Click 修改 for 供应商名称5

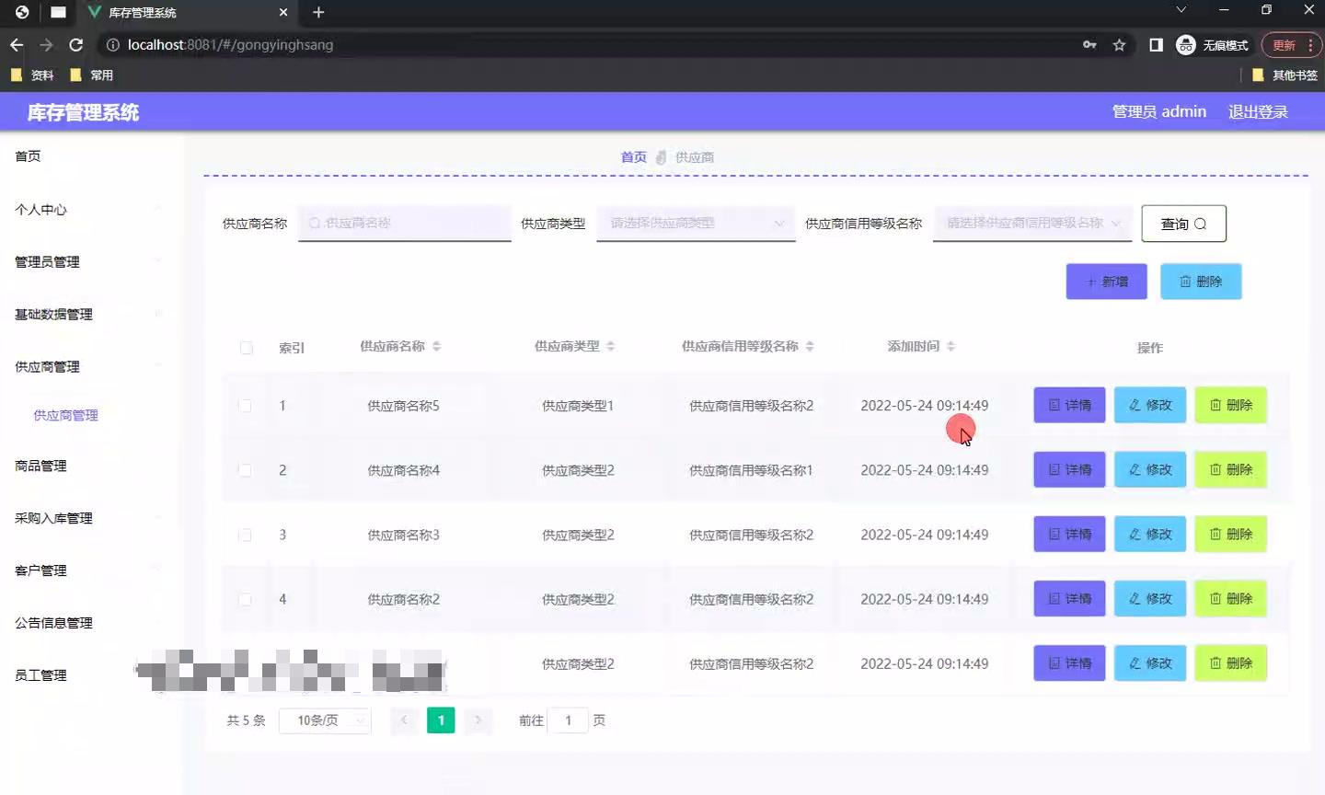coord(1150,405)
